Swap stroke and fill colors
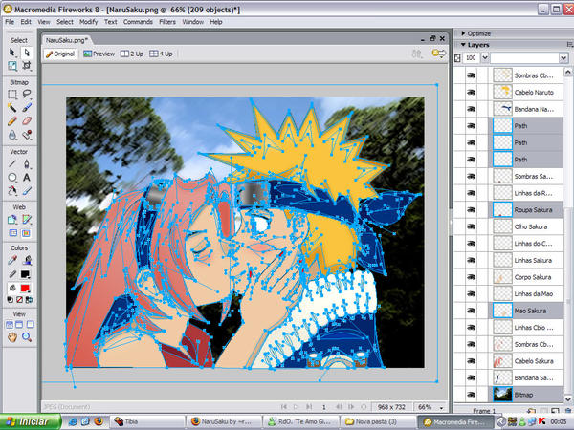 click(29, 300)
